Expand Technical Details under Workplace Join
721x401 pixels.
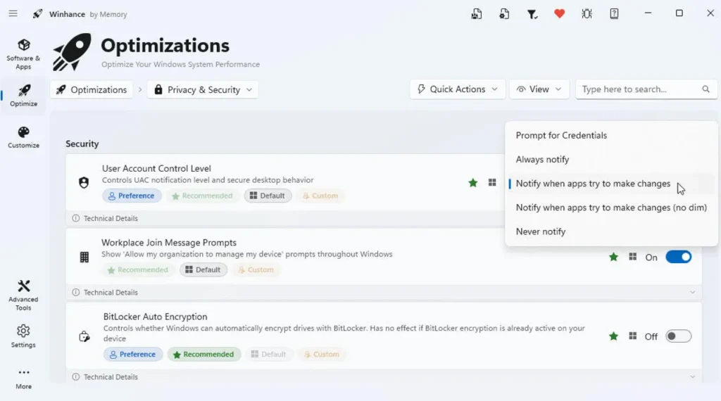pyautogui.click(x=111, y=292)
